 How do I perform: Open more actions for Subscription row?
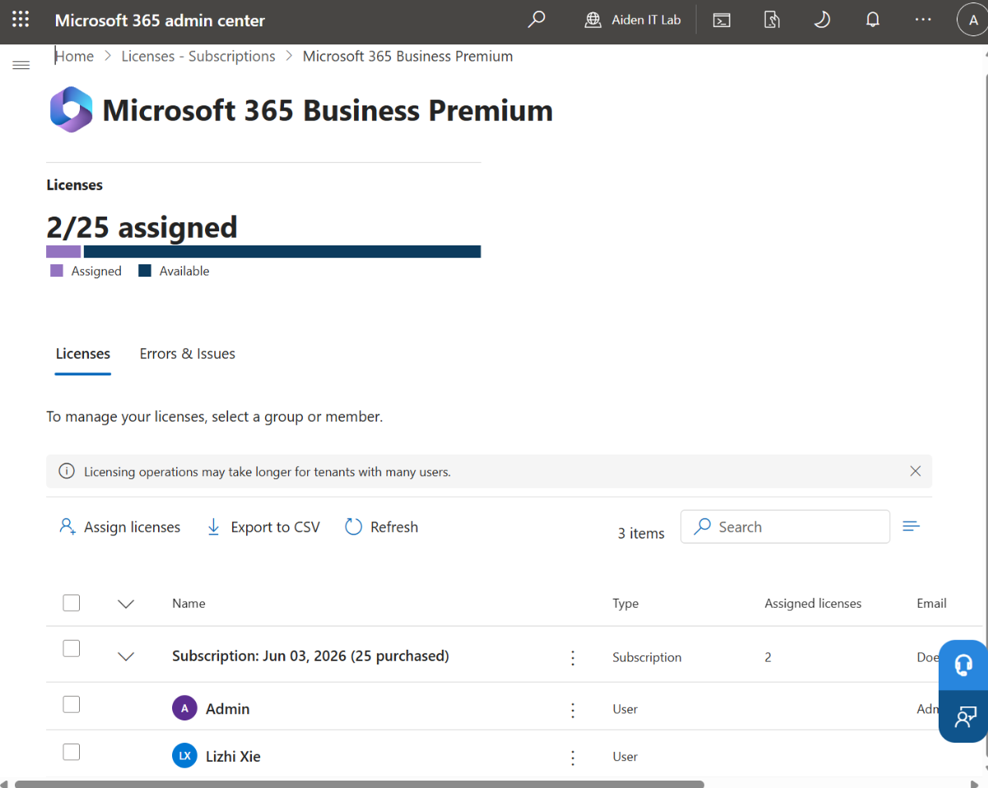tap(573, 657)
